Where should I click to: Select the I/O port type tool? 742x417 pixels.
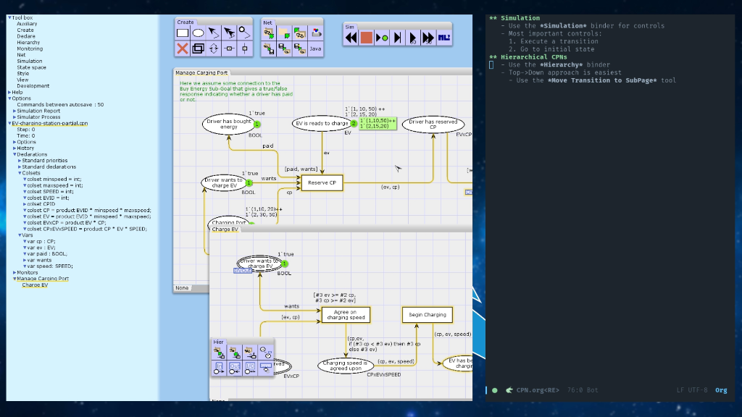click(x=250, y=368)
